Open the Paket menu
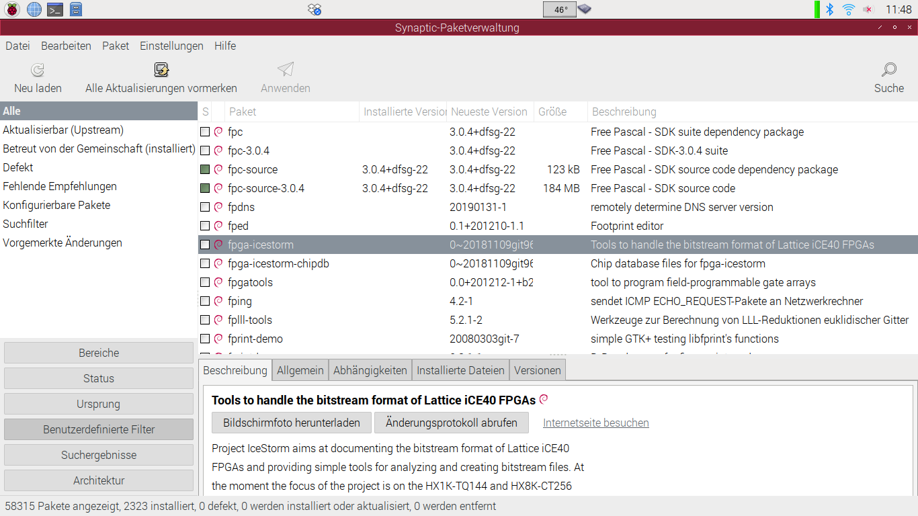918x516 pixels. pyautogui.click(x=116, y=46)
